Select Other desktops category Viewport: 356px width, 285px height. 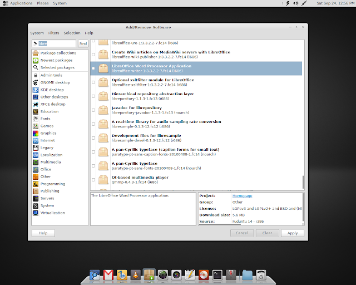[54, 97]
